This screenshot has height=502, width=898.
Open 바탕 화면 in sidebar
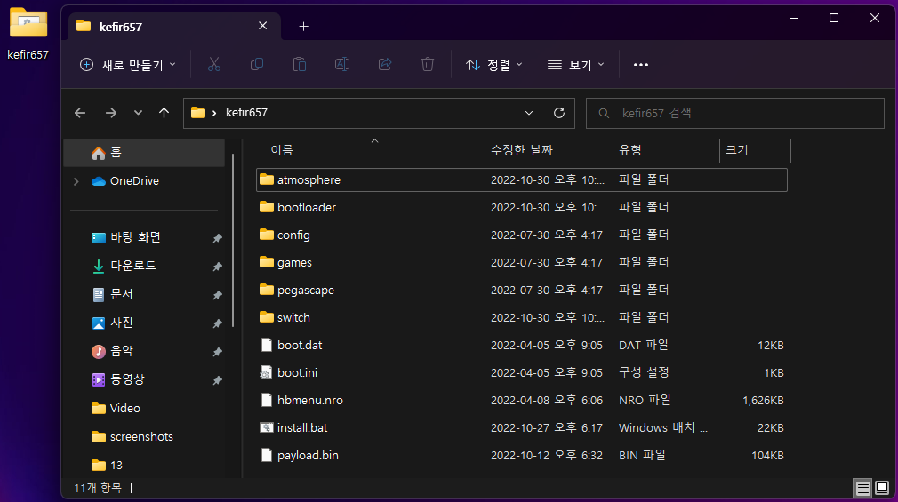pos(144,237)
